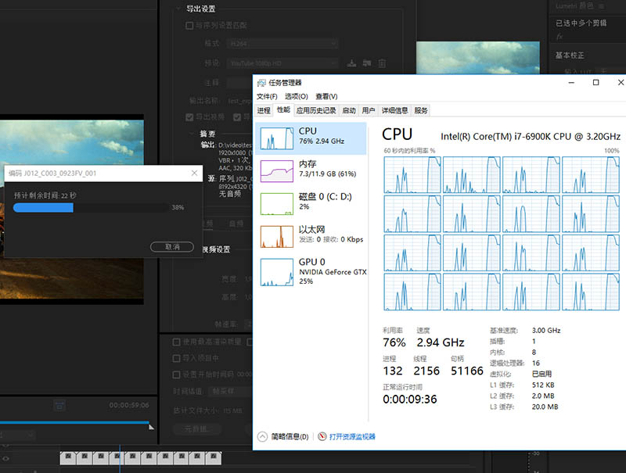Open the 格式 H.264 format dropdown

[282, 44]
